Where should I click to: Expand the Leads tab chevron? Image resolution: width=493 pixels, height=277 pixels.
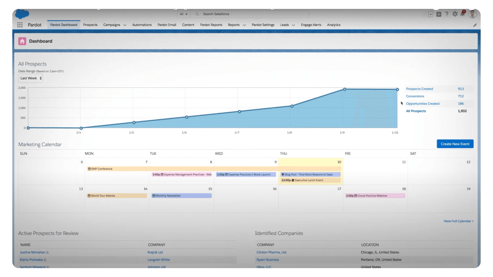pos(294,25)
